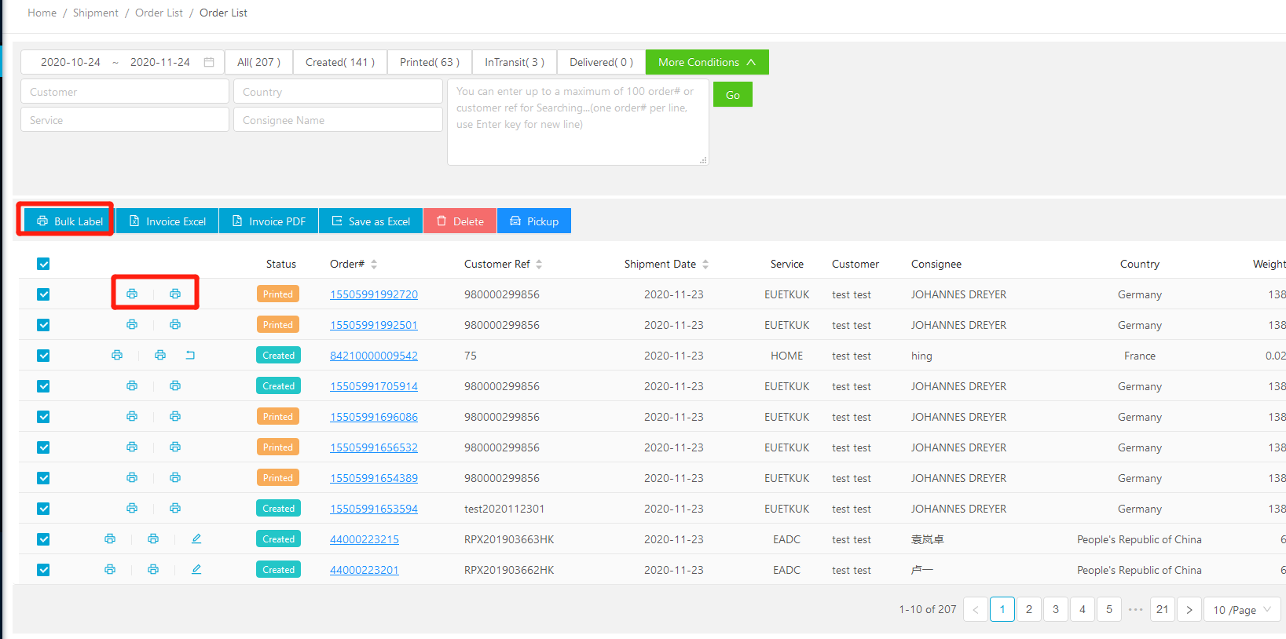1286x639 pixels.
Task: Click second printer icon for order 15505991653594
Action: click(175, 508)
